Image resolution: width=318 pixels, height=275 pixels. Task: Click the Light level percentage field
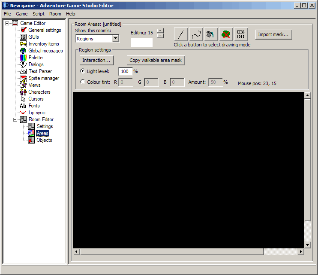(126, 71)
